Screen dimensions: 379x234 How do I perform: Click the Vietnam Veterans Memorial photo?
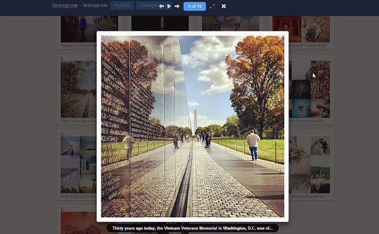[x=192, y=127]
